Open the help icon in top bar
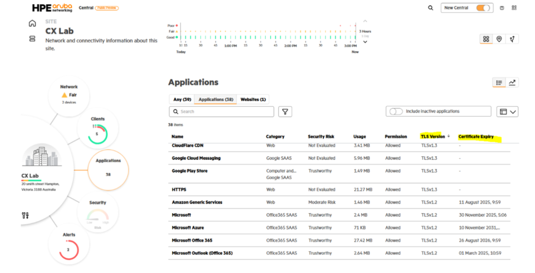The height and width of the screenshot is (273, 535). (502, 8)
